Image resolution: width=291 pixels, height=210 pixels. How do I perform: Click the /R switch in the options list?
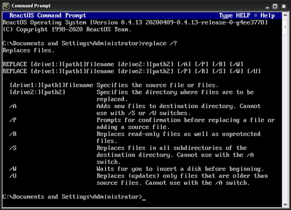tap(13, 134)
